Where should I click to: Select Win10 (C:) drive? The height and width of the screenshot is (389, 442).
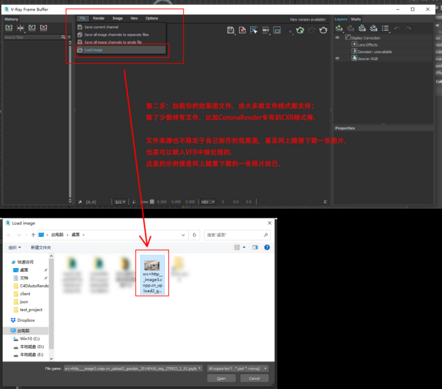[27, 339]
